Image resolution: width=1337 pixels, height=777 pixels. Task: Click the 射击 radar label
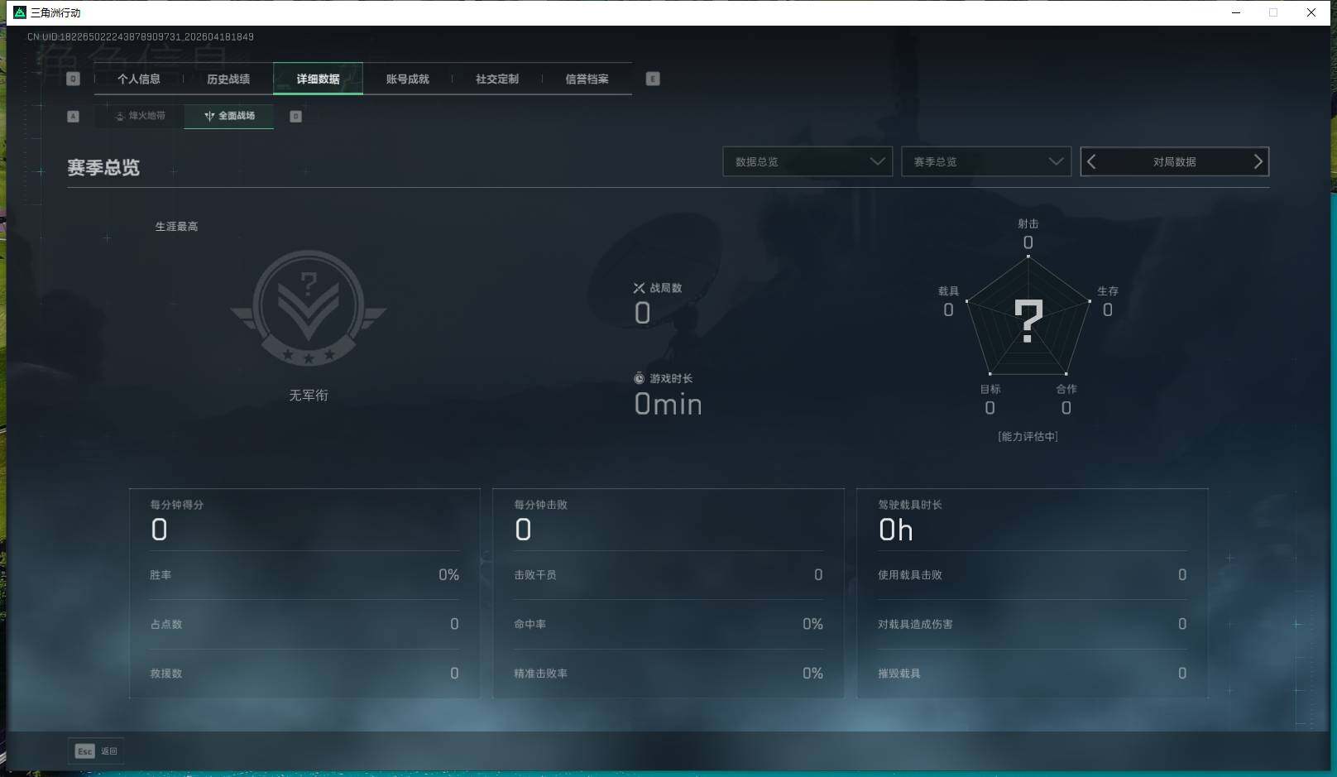click(x=1028, y=224)
